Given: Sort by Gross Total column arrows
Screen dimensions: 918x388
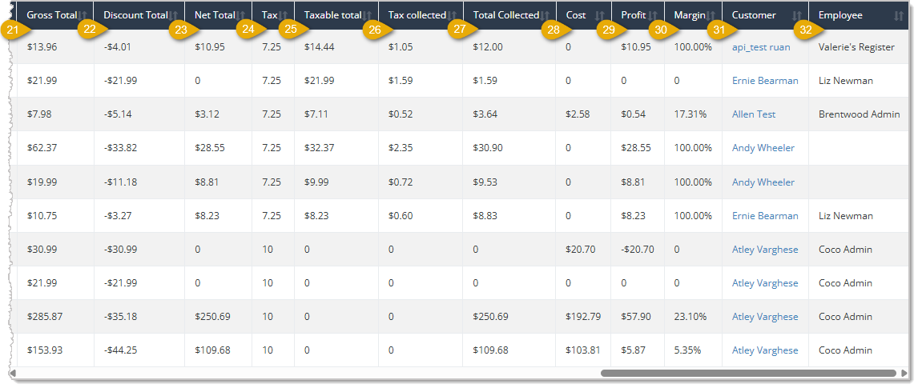Looking at the screenshot, I should (84, 15).
